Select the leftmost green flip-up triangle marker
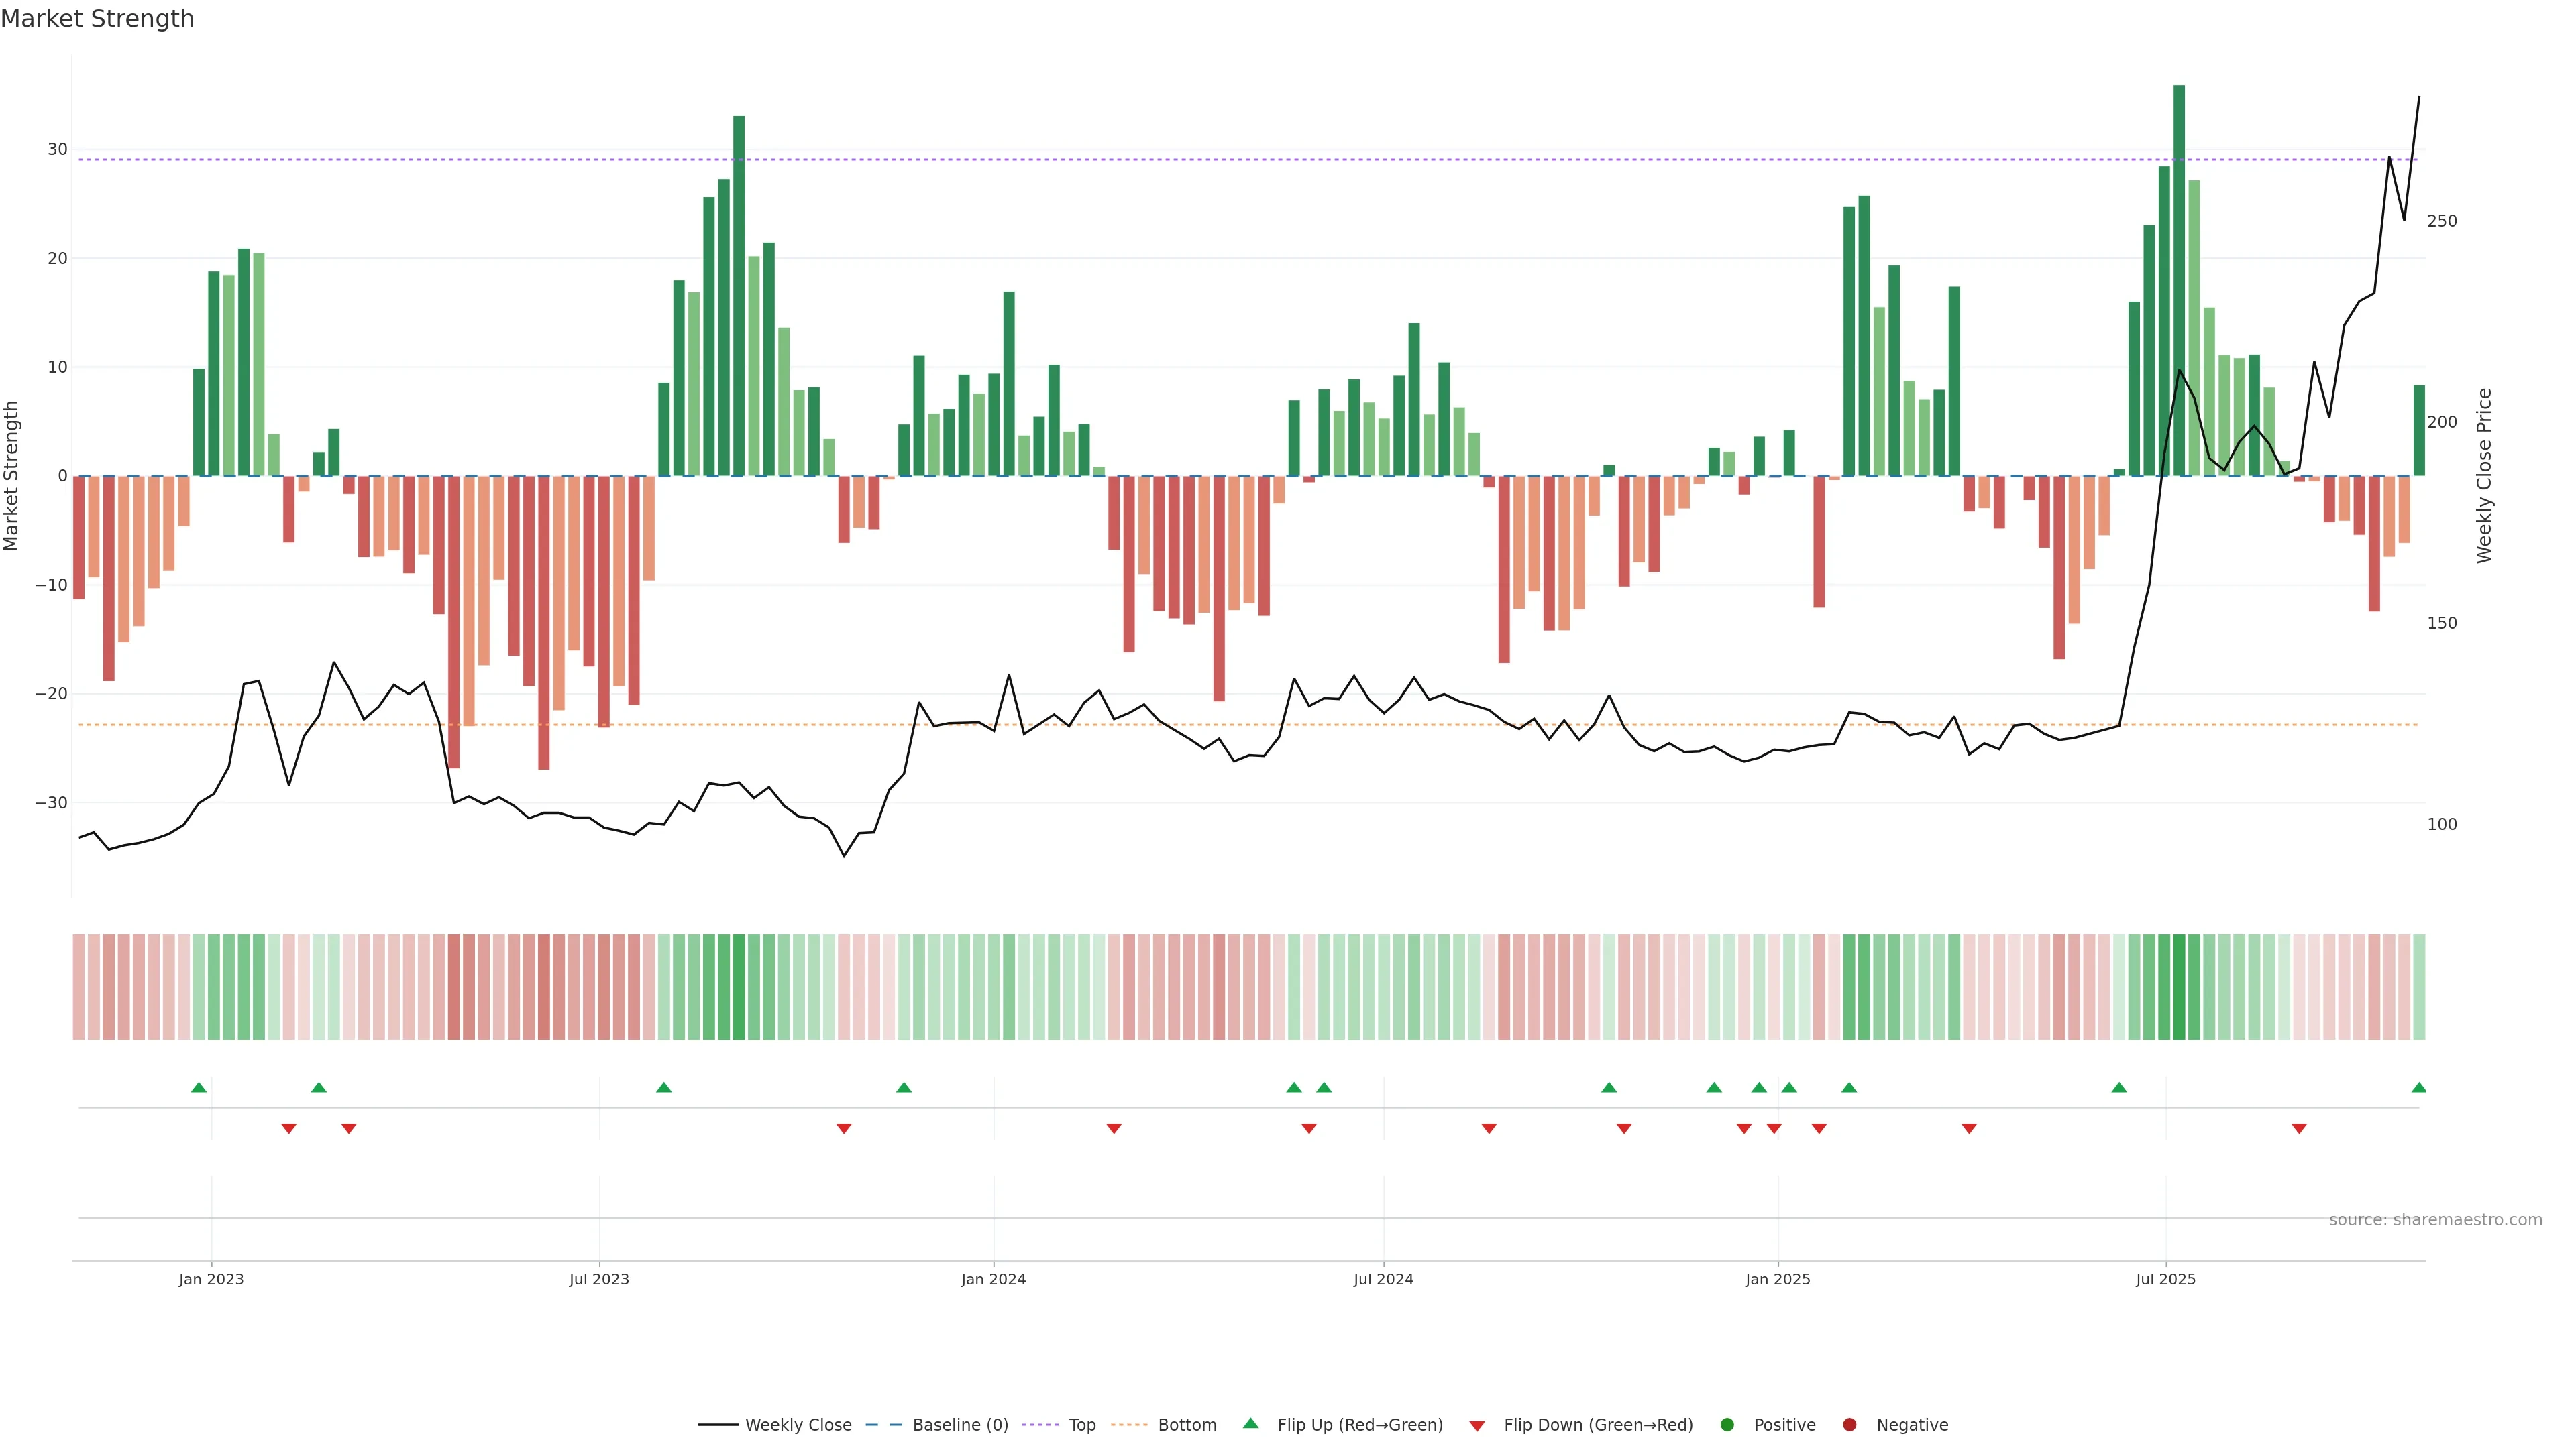Image resolution: width=2576 pixels, height=1448 pixels. click(199, 1087)
